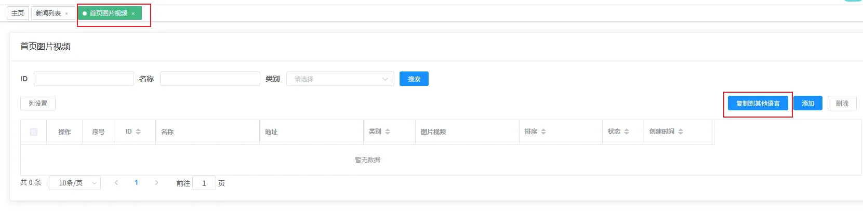This screenshot has width=863, height=217.
Task: Open the 类别 请选择 dropdown
Action: pos(340,79)
